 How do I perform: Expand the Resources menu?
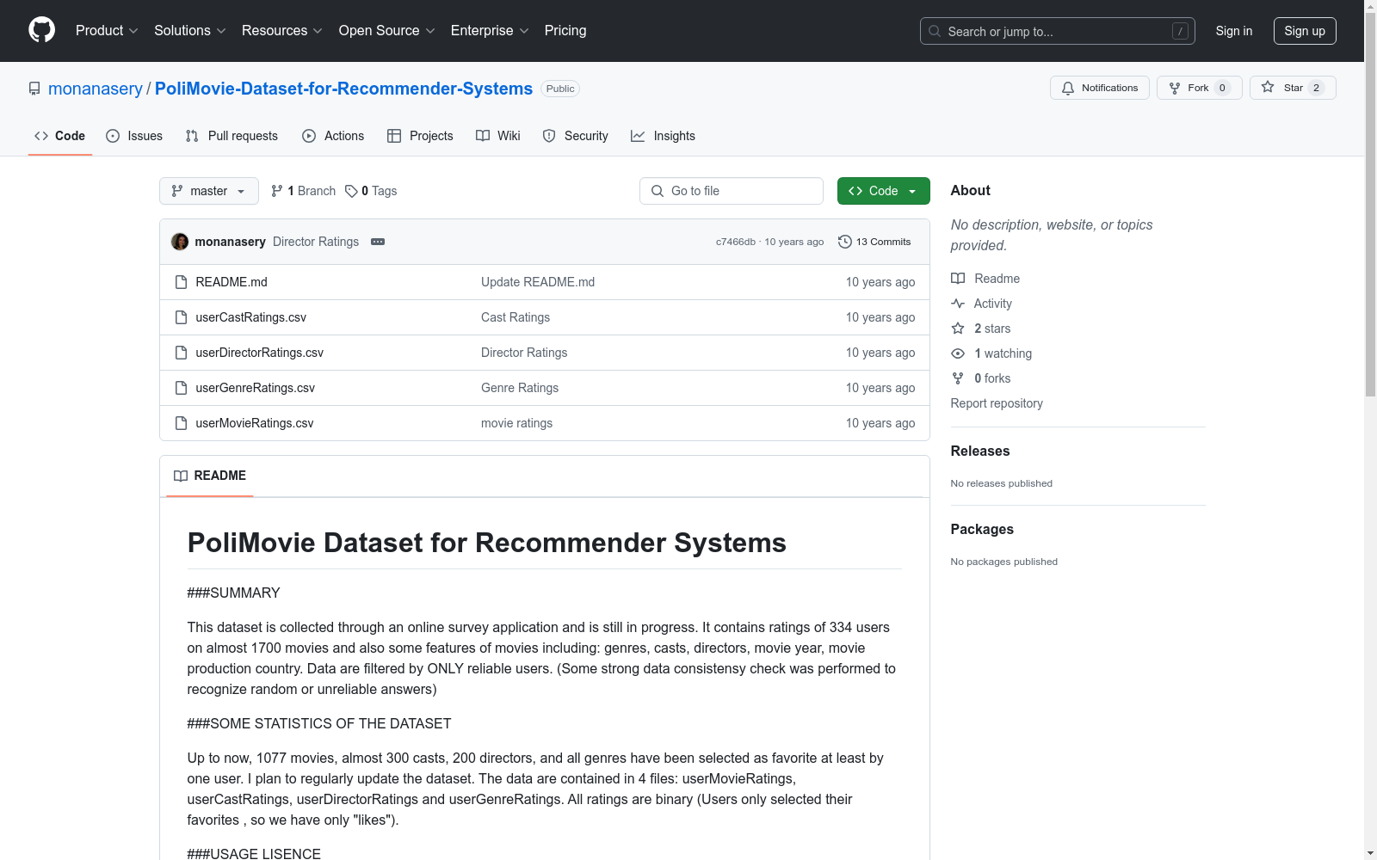coord(282,30)
